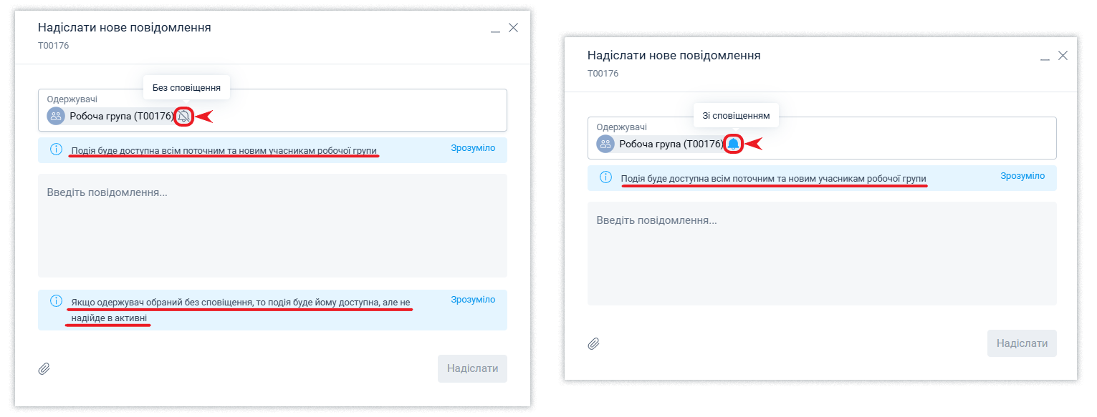This screenshot has width=1097, height=417.
Task: Click the info icon in the right dialog banner
Action: [x=605, y=177]
